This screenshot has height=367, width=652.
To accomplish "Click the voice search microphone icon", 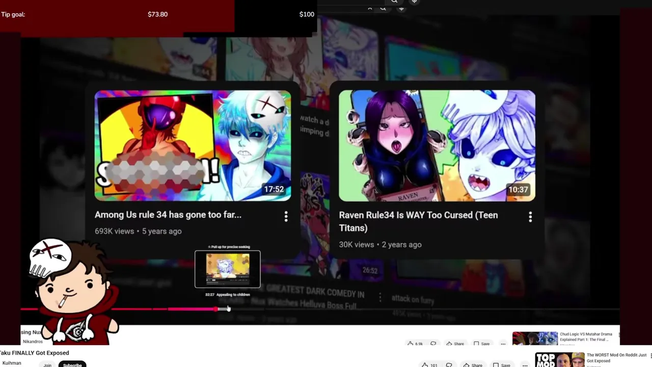I will [x=414, y=2].
